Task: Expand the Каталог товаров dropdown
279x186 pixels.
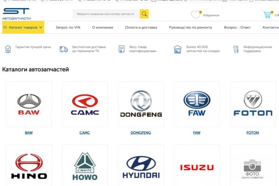Action: coord(23,27)
